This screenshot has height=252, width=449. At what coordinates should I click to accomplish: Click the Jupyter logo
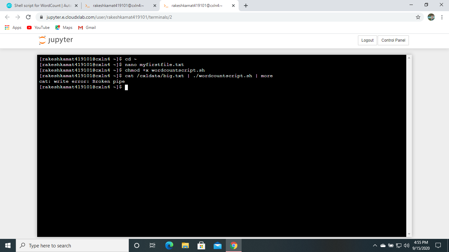pyautogui.click(x=56, y=40)
